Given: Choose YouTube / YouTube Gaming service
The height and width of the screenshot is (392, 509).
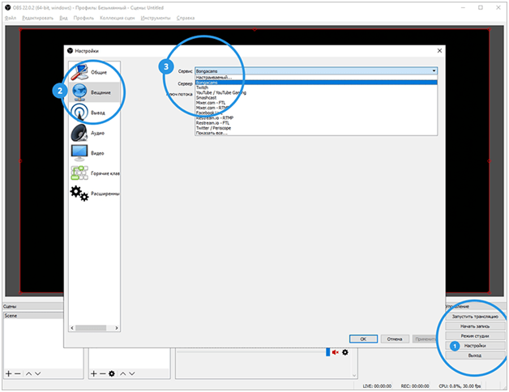Looking at the screenshot, I should (316, 93).
